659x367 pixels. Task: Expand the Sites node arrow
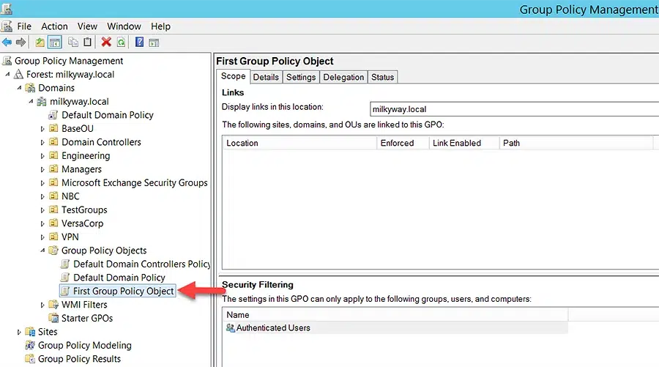pos(19,332)
